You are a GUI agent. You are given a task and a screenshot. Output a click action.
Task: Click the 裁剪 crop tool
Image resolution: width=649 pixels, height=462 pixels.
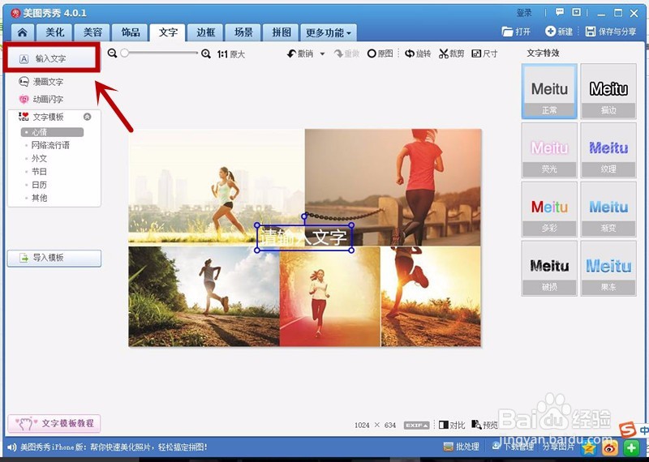pos(452,53)
